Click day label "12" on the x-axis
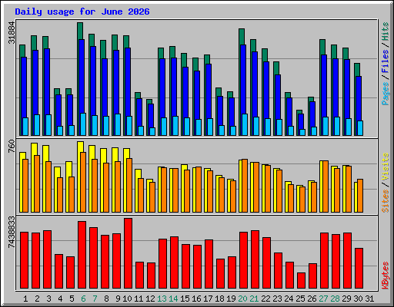394x307 pixels. (x=150, y=299)
